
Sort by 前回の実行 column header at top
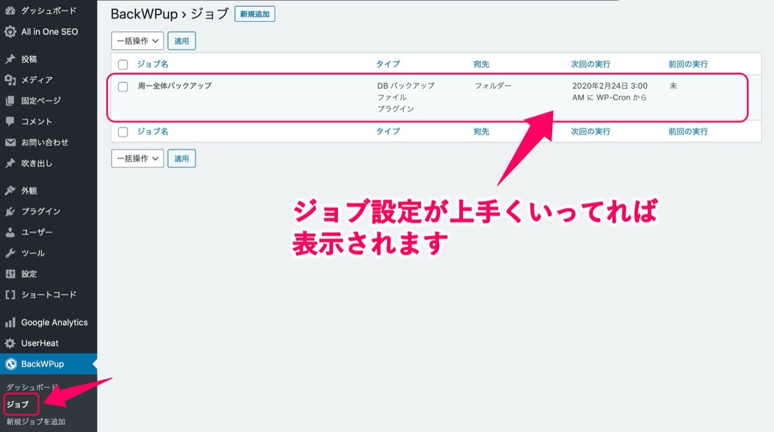pyautogui.click(x=688, y=64)
